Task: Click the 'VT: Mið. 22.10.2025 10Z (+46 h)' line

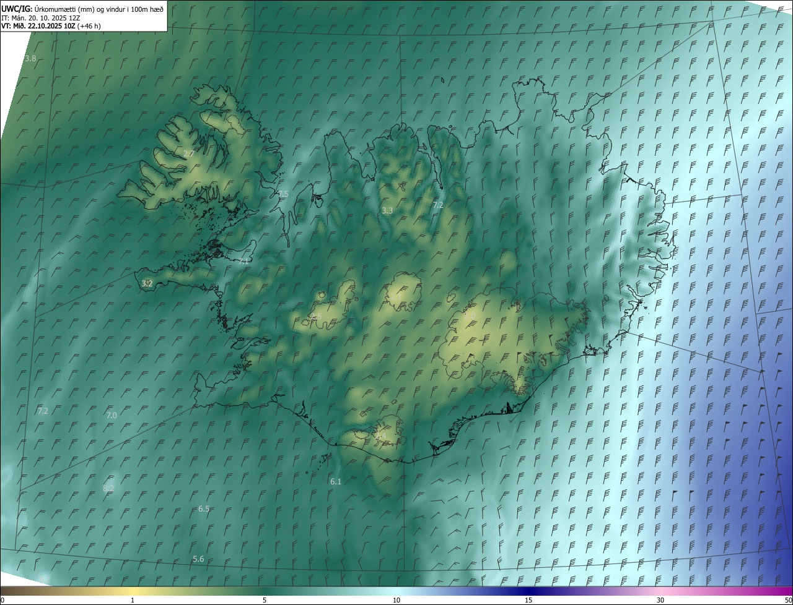Action: pyautogui.click(x=51, y=26)
